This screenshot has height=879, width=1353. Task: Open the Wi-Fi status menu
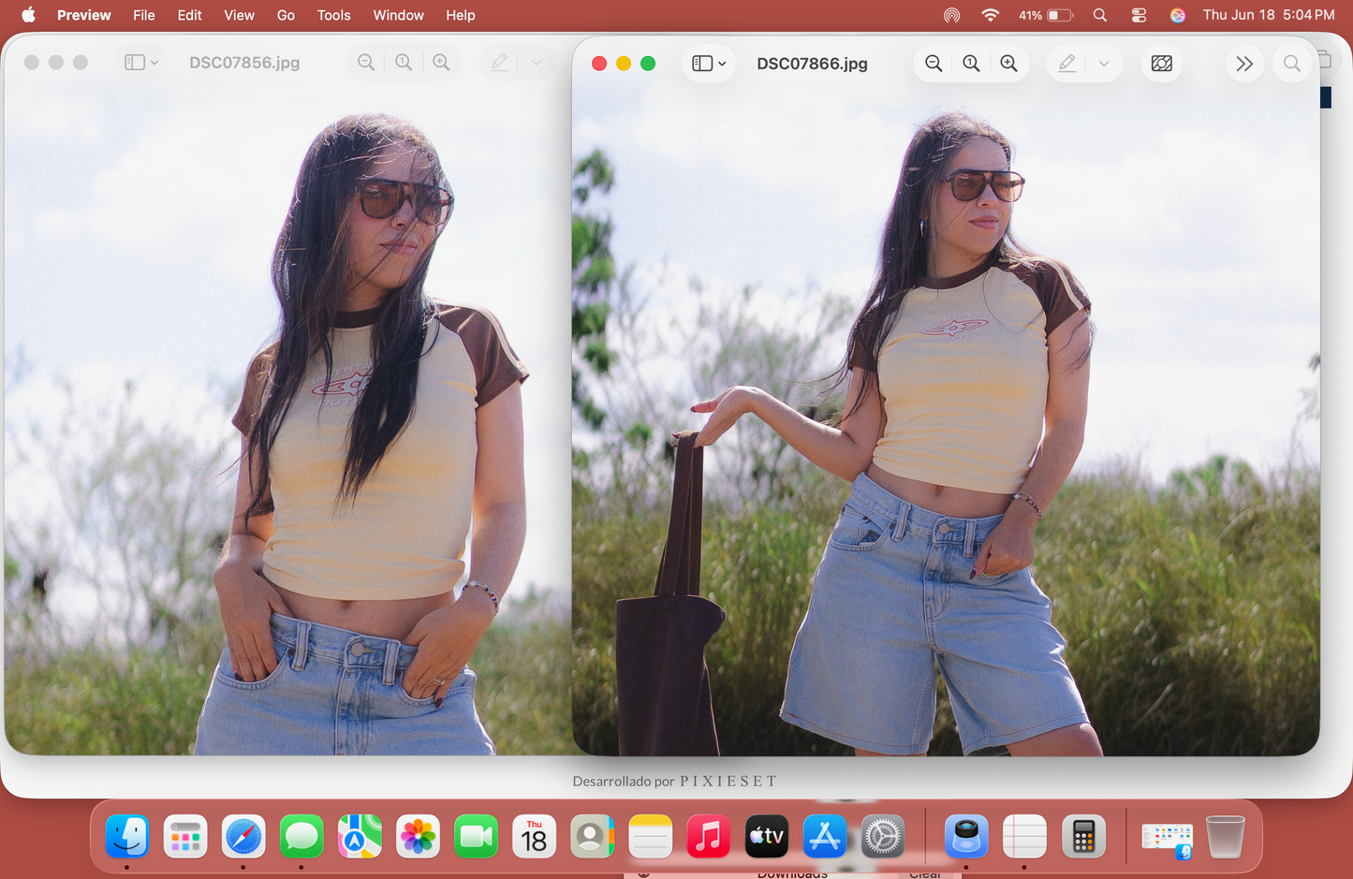[x=990, y=15]
